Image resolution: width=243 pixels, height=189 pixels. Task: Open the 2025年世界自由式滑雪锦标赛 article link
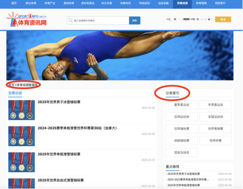60,180
